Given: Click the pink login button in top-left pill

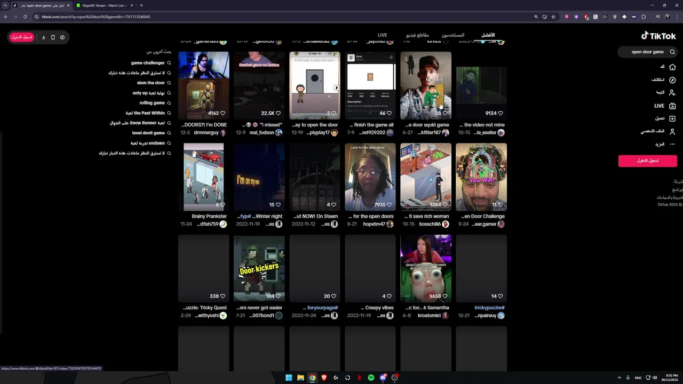Looking at the screenshot, I should [x=22, y=37].
